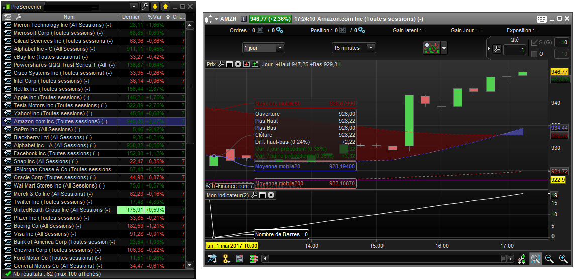The height and width of the screenshot is (280, 575).
Task: Open the ProScreener selection dropdown
Action: [x=134, y=6]
